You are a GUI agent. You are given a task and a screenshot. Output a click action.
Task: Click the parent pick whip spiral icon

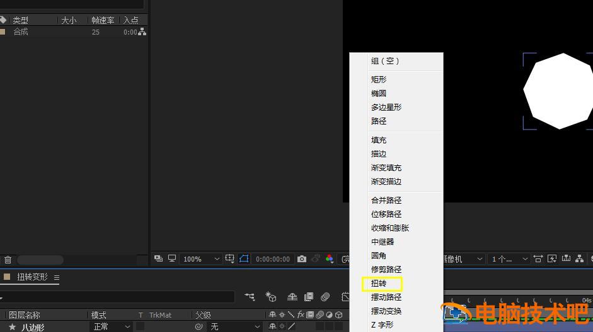[x=199, y=327]
